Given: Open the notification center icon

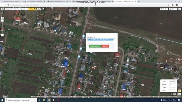Looking at the screenshot, I should tap(179, 100).
